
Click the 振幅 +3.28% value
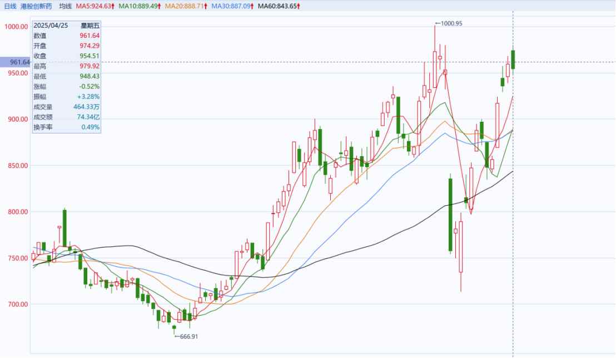pyautogui.click(x=88, y=97)
